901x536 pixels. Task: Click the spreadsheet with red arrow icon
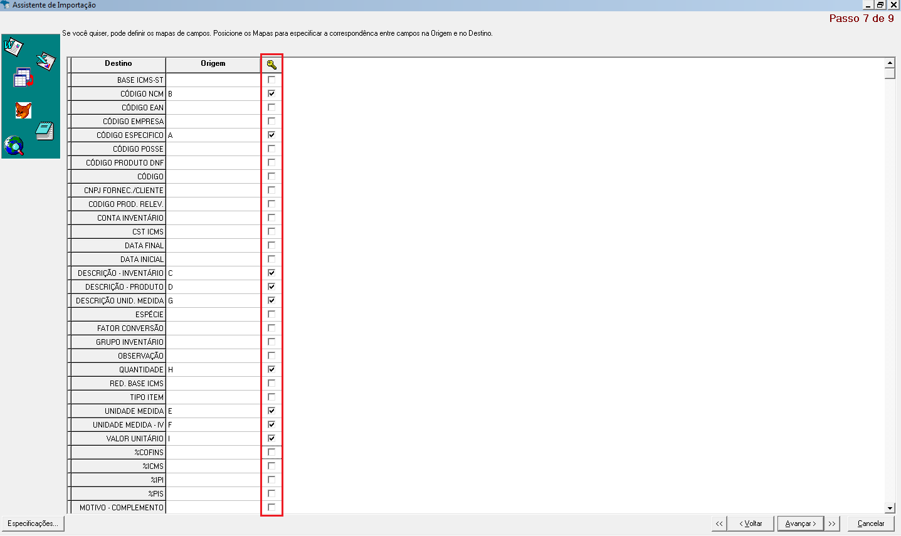pos(24,77)
